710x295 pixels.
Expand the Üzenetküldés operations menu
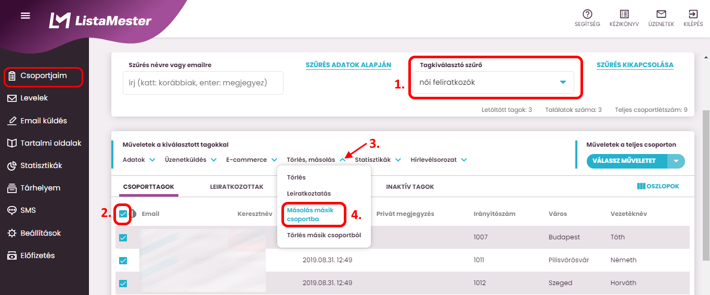[190, 160]
